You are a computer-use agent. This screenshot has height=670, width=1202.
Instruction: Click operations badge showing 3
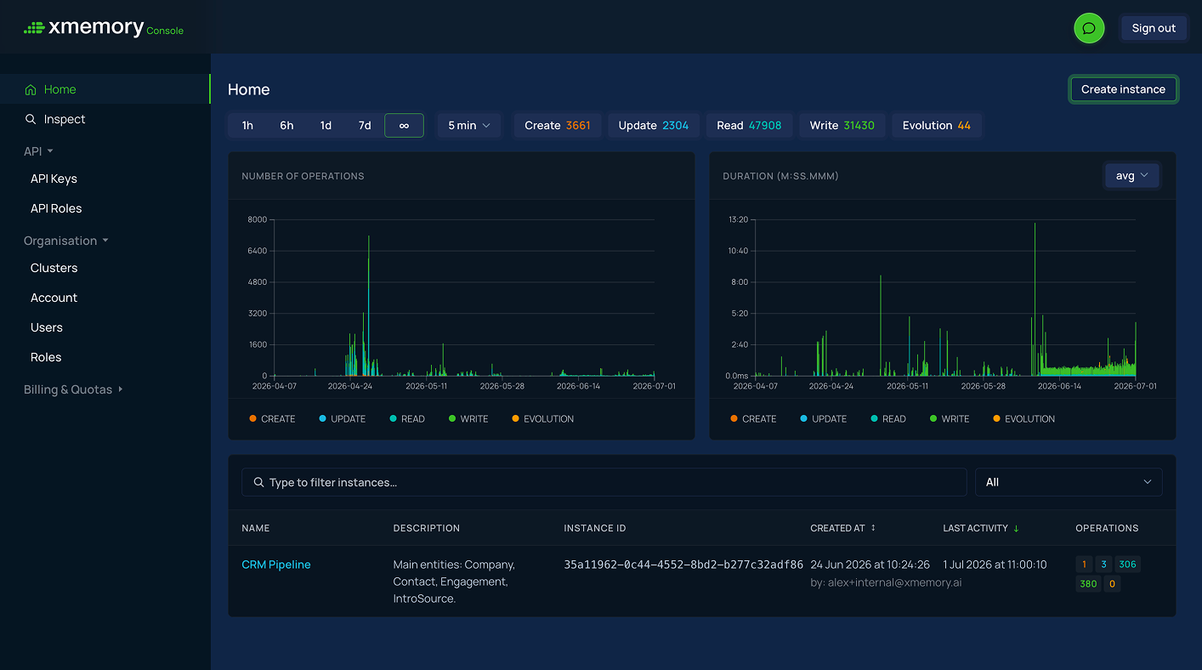pos(1103,565)
